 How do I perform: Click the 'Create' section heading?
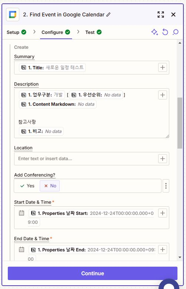(21, 47)
